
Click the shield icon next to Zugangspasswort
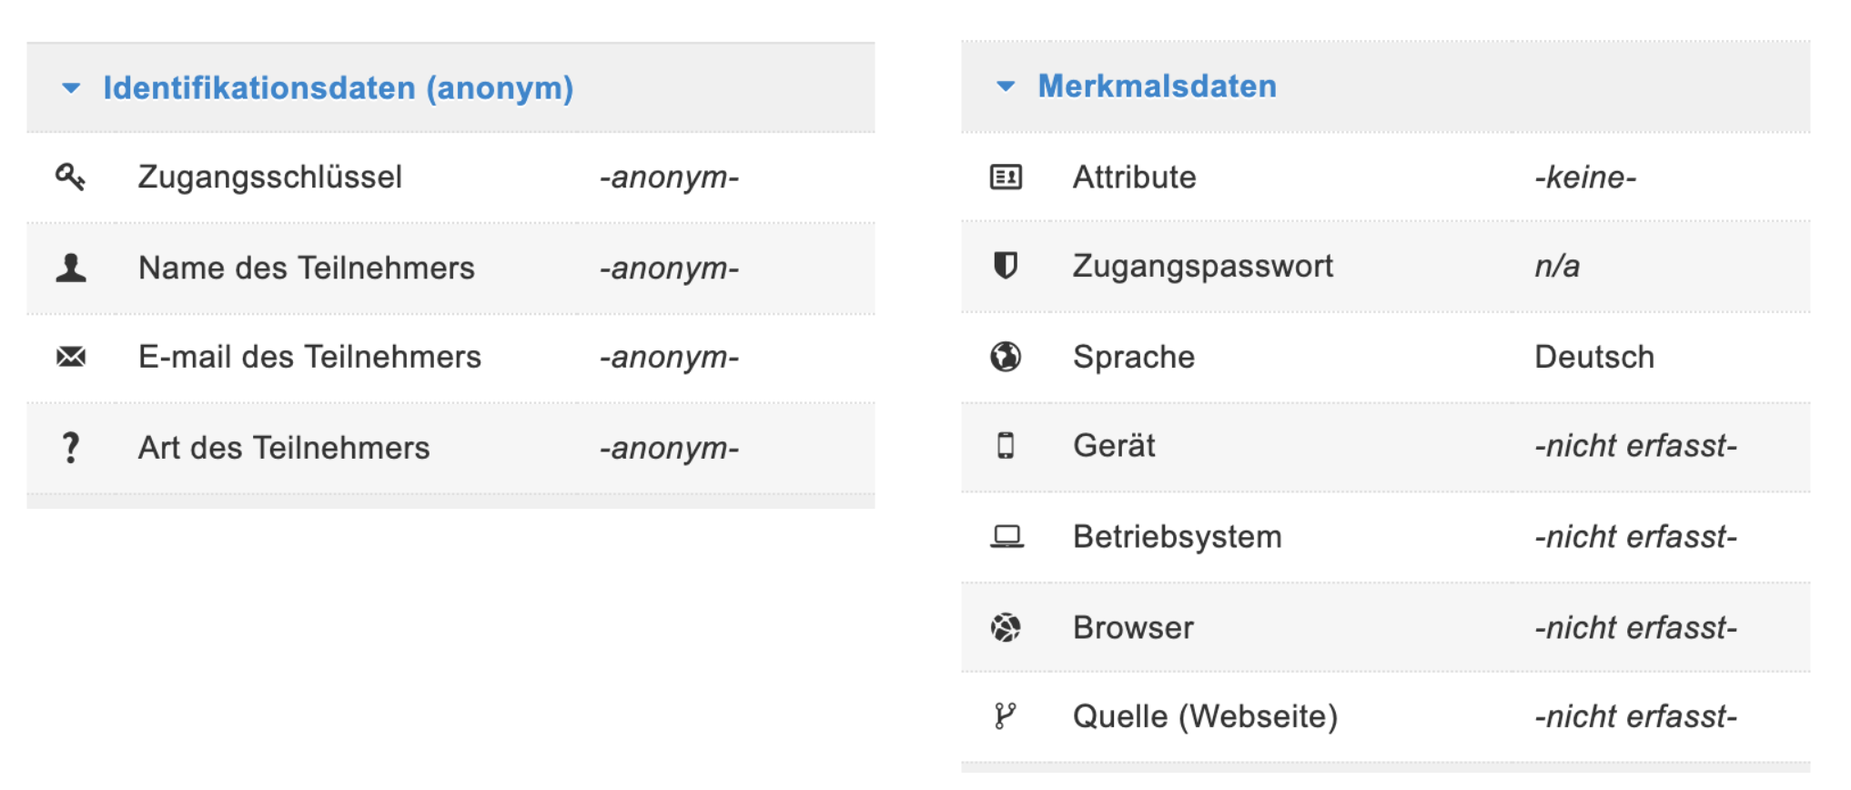[x=1006, y=266]
